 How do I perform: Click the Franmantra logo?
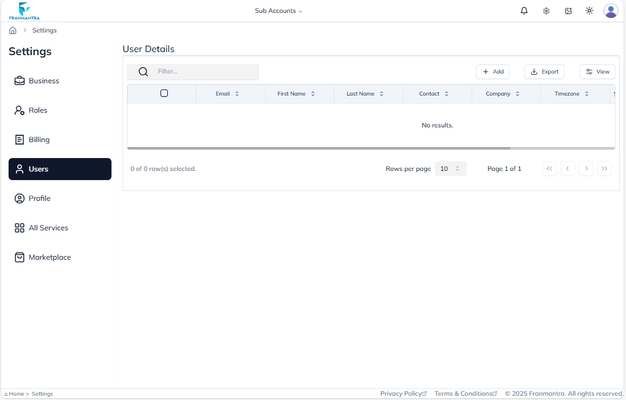point(24,10)
